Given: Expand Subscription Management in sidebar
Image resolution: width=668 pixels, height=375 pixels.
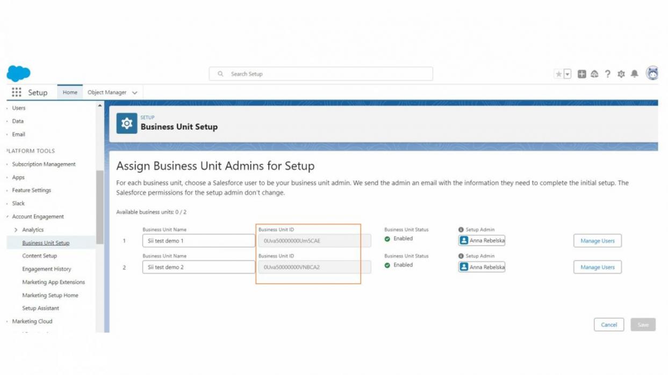Looking at the screenshot, I should click(x=8, y=164).
